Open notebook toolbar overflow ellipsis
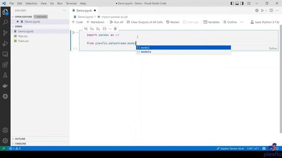This screenshot has height=158, width=282. [x=242, y=22]
